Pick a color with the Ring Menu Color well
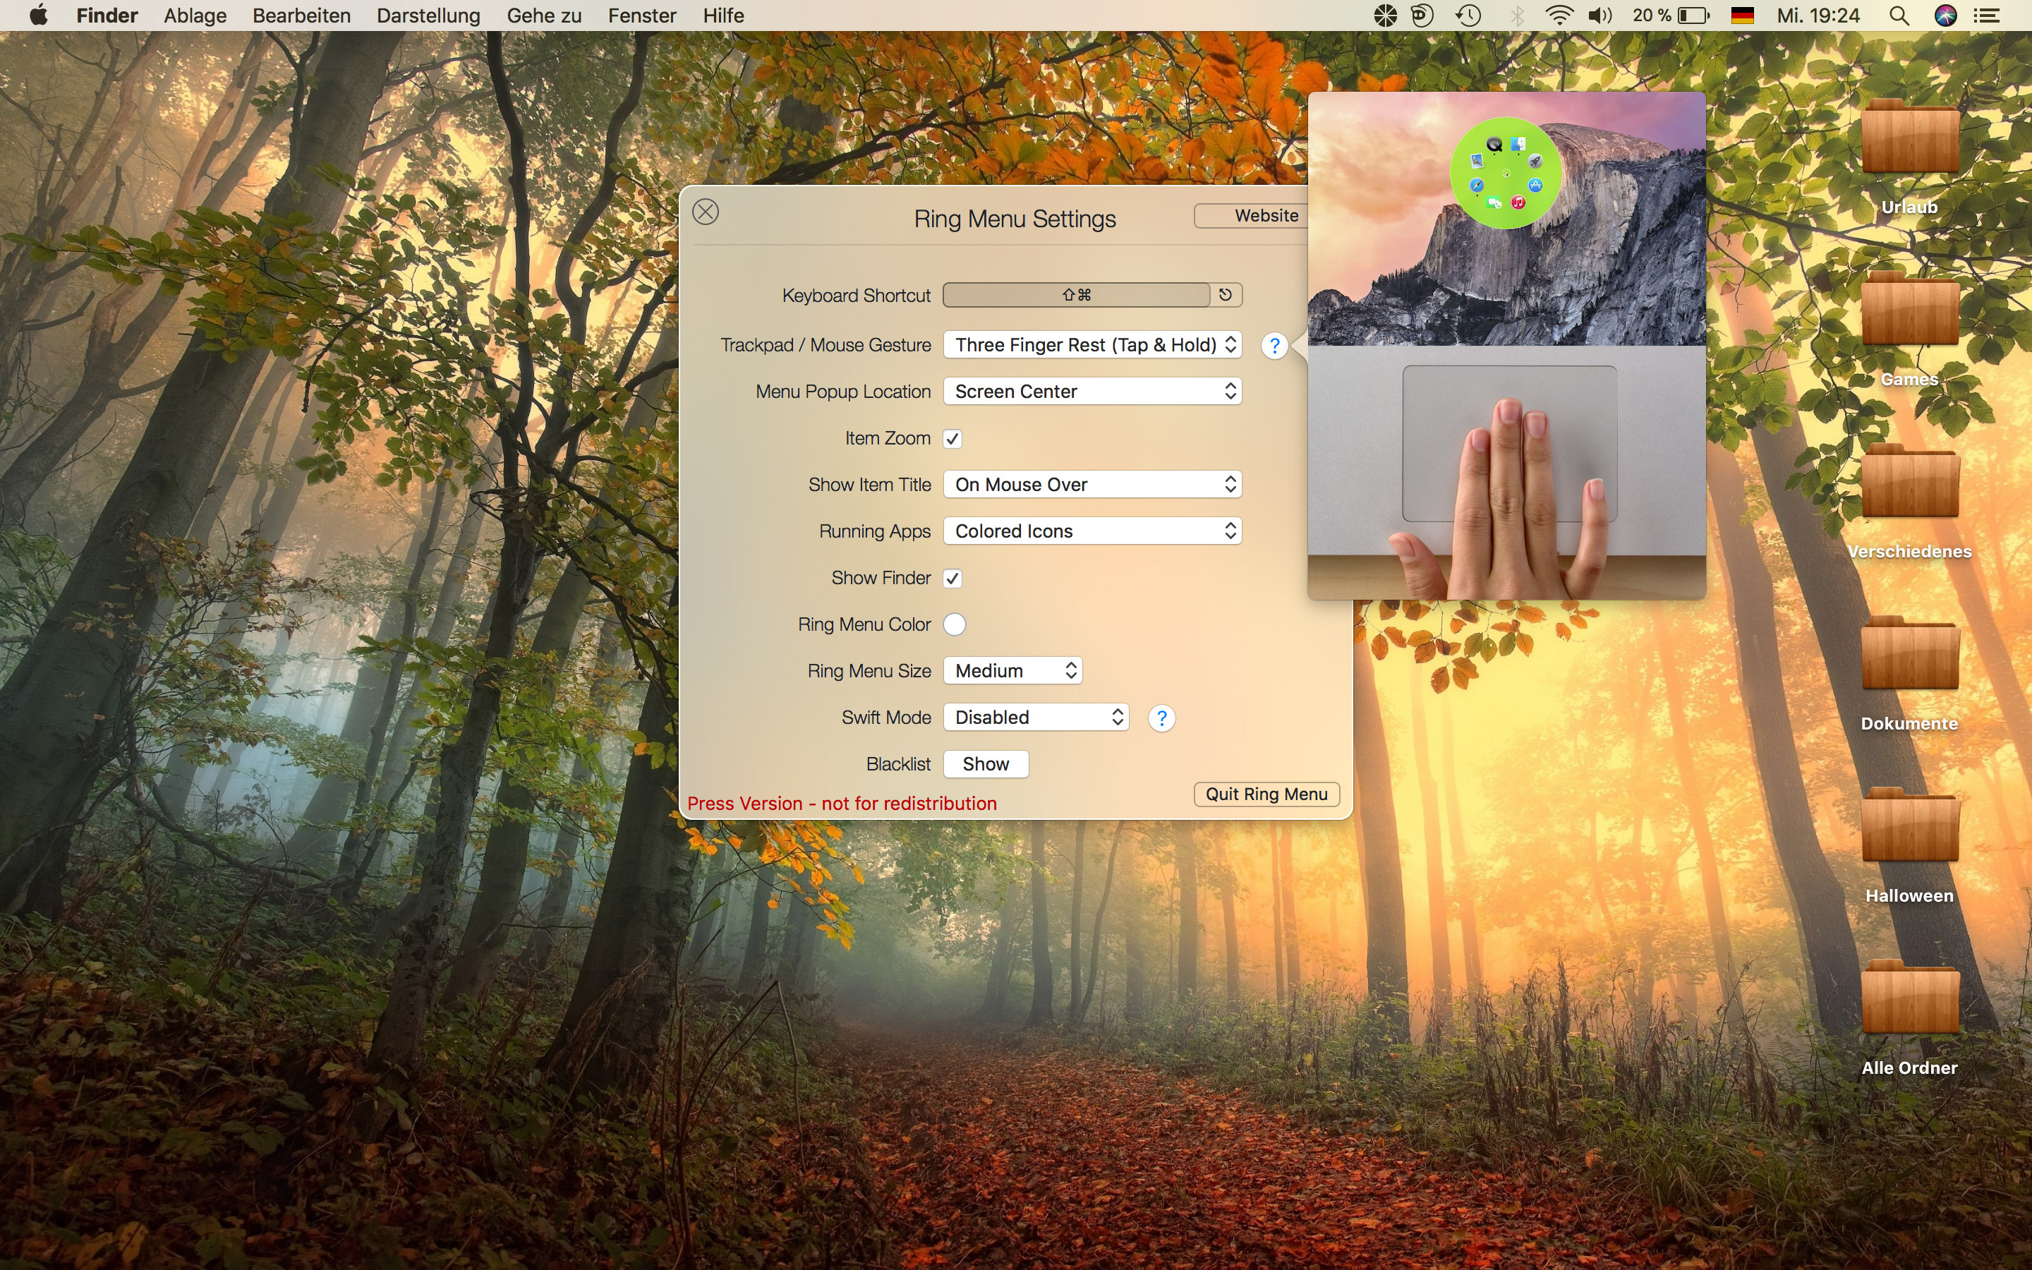2032x1270 pixels. (954, 624)
